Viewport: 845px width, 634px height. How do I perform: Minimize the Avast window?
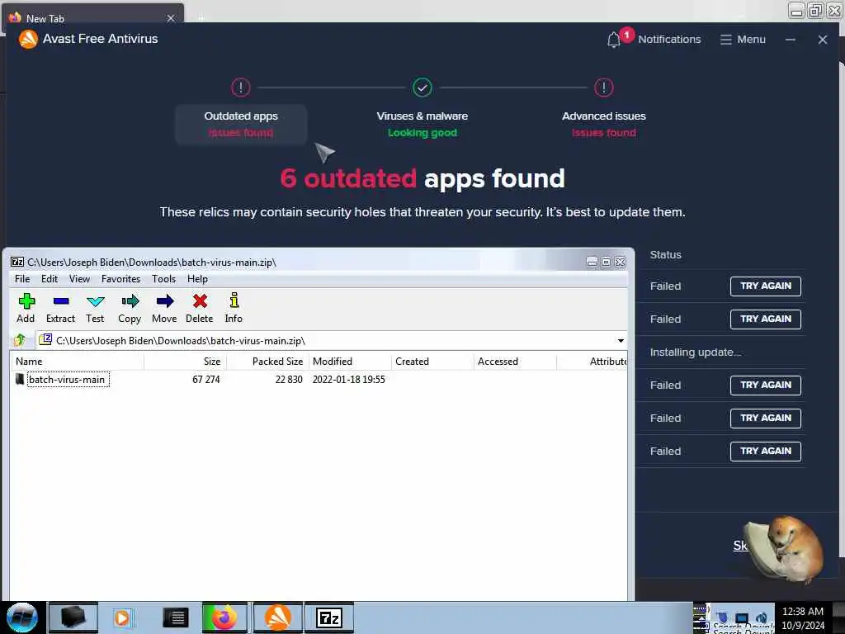point(790,40)
